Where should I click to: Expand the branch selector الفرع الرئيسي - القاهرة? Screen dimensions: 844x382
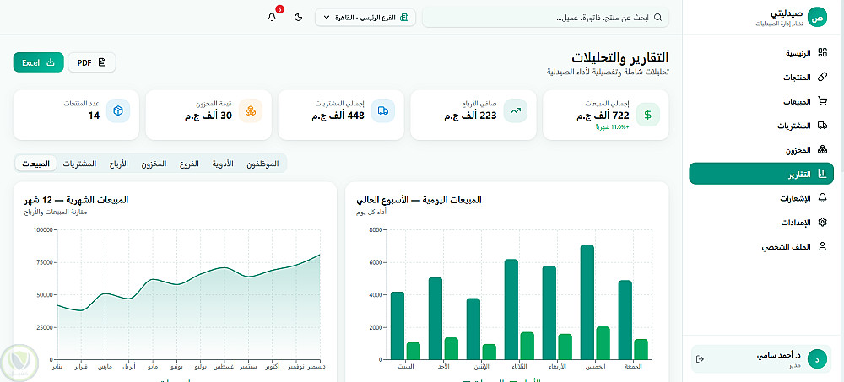[365, 17]
